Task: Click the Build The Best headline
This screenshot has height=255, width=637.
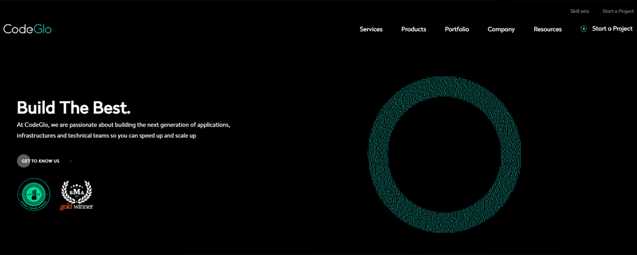Action: click(73, 107)
